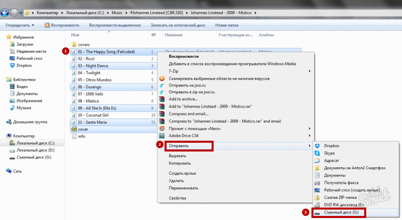Click the Dropbox icon in Favorites sidebar
The height and width of the screenshot is (220, 402).
coord(12,65)
